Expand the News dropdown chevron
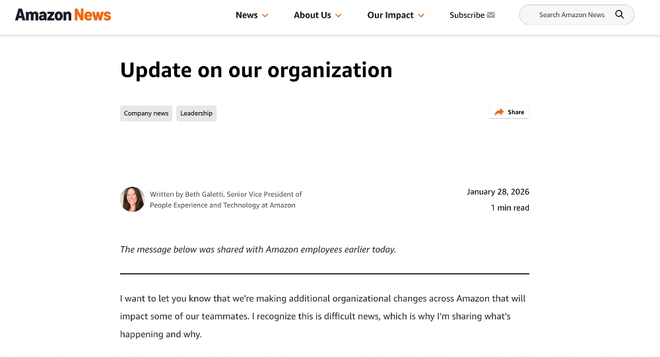 click(265, 15)
